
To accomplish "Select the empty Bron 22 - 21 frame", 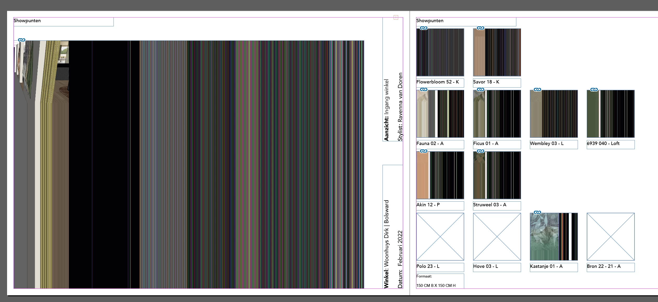I will (611, 237).
